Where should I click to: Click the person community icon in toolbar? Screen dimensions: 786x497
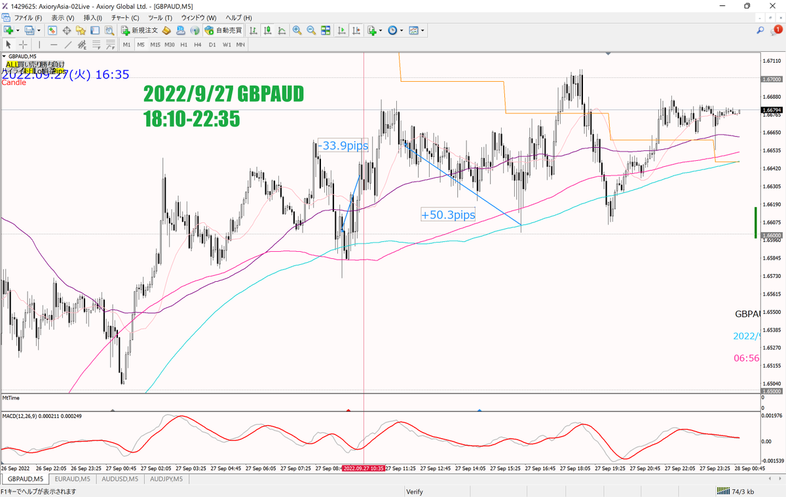coord(181,30)
